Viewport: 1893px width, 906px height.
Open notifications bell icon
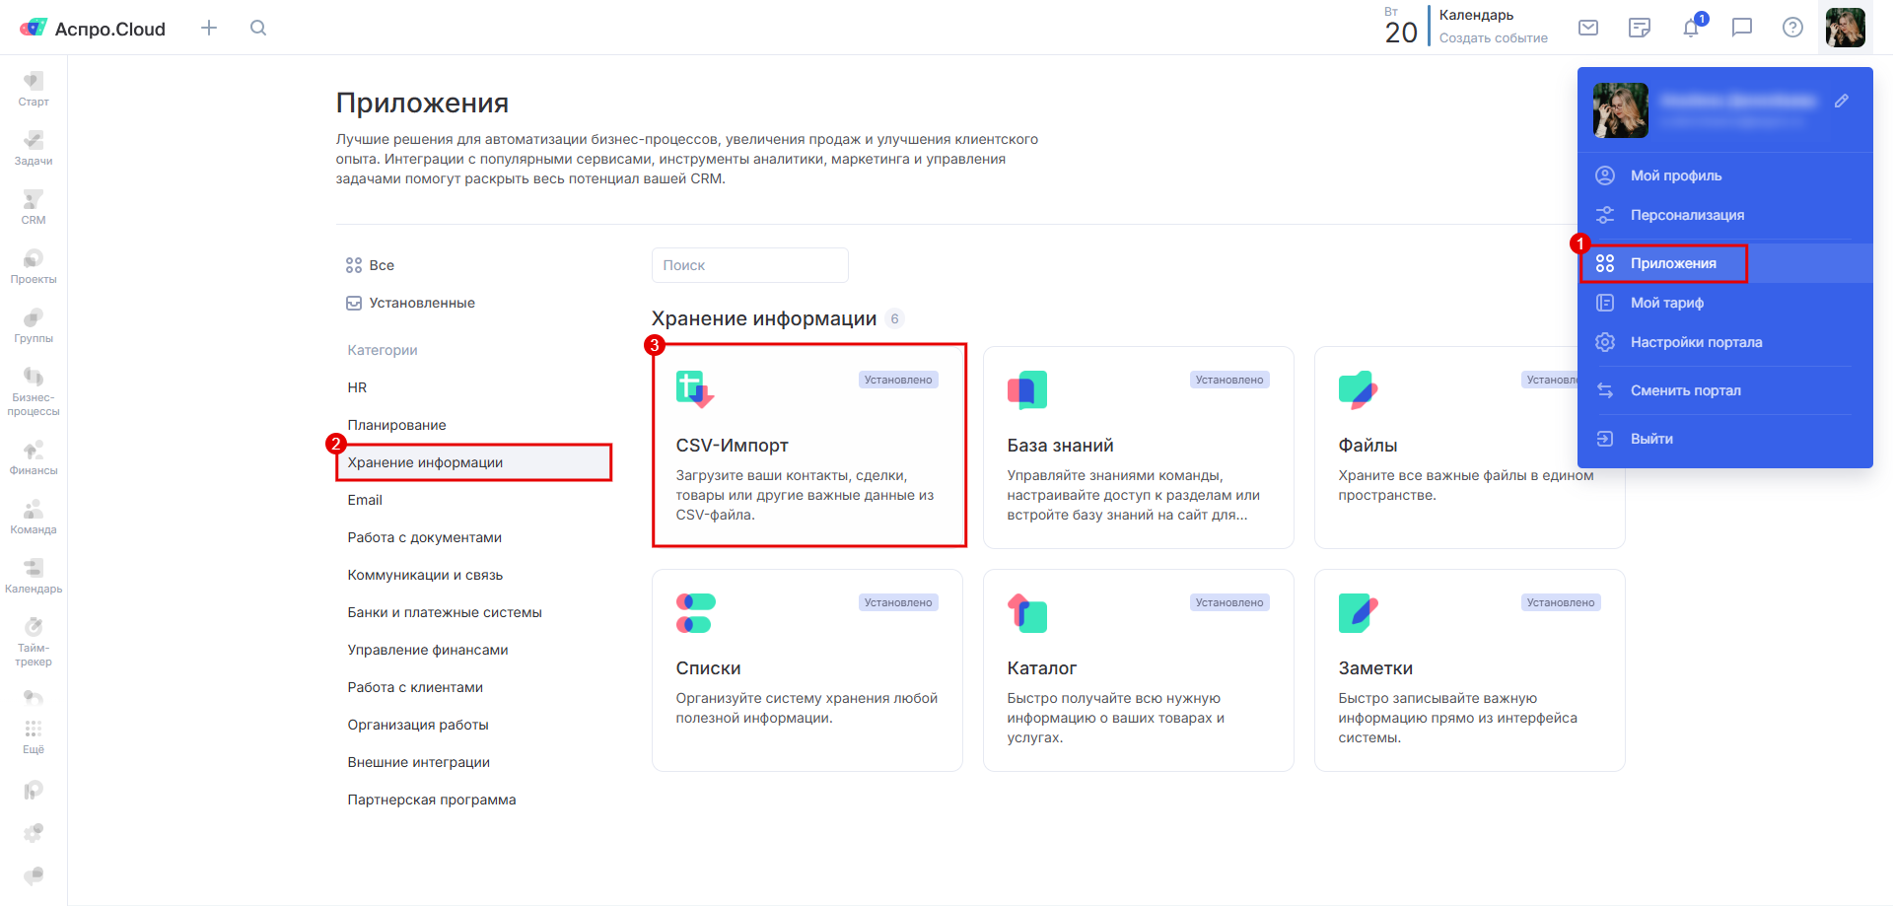tap(1691, 28)
